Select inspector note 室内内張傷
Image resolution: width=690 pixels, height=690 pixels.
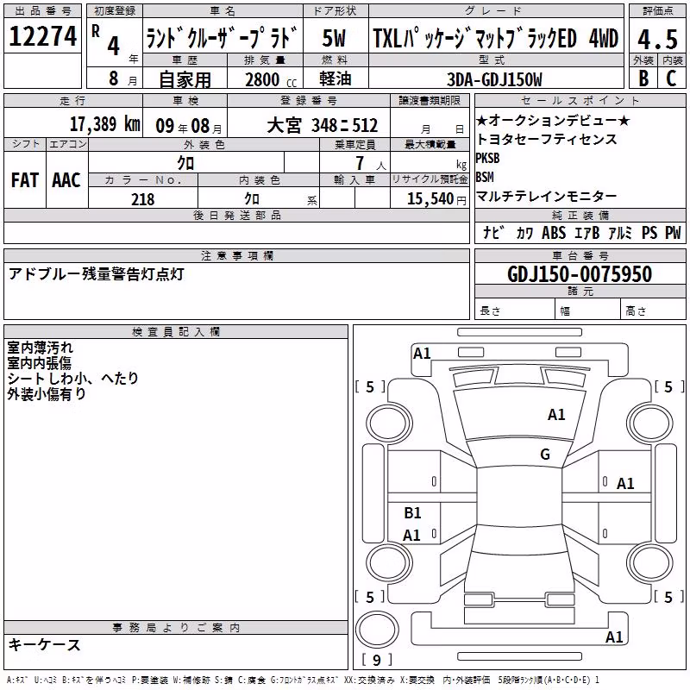click(39, 363)
